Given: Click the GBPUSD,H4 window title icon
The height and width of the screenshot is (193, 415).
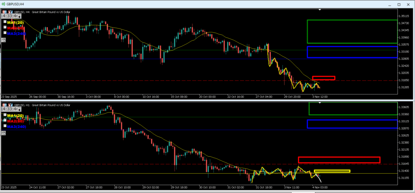Looking at the screenshot, I should 3,3.
